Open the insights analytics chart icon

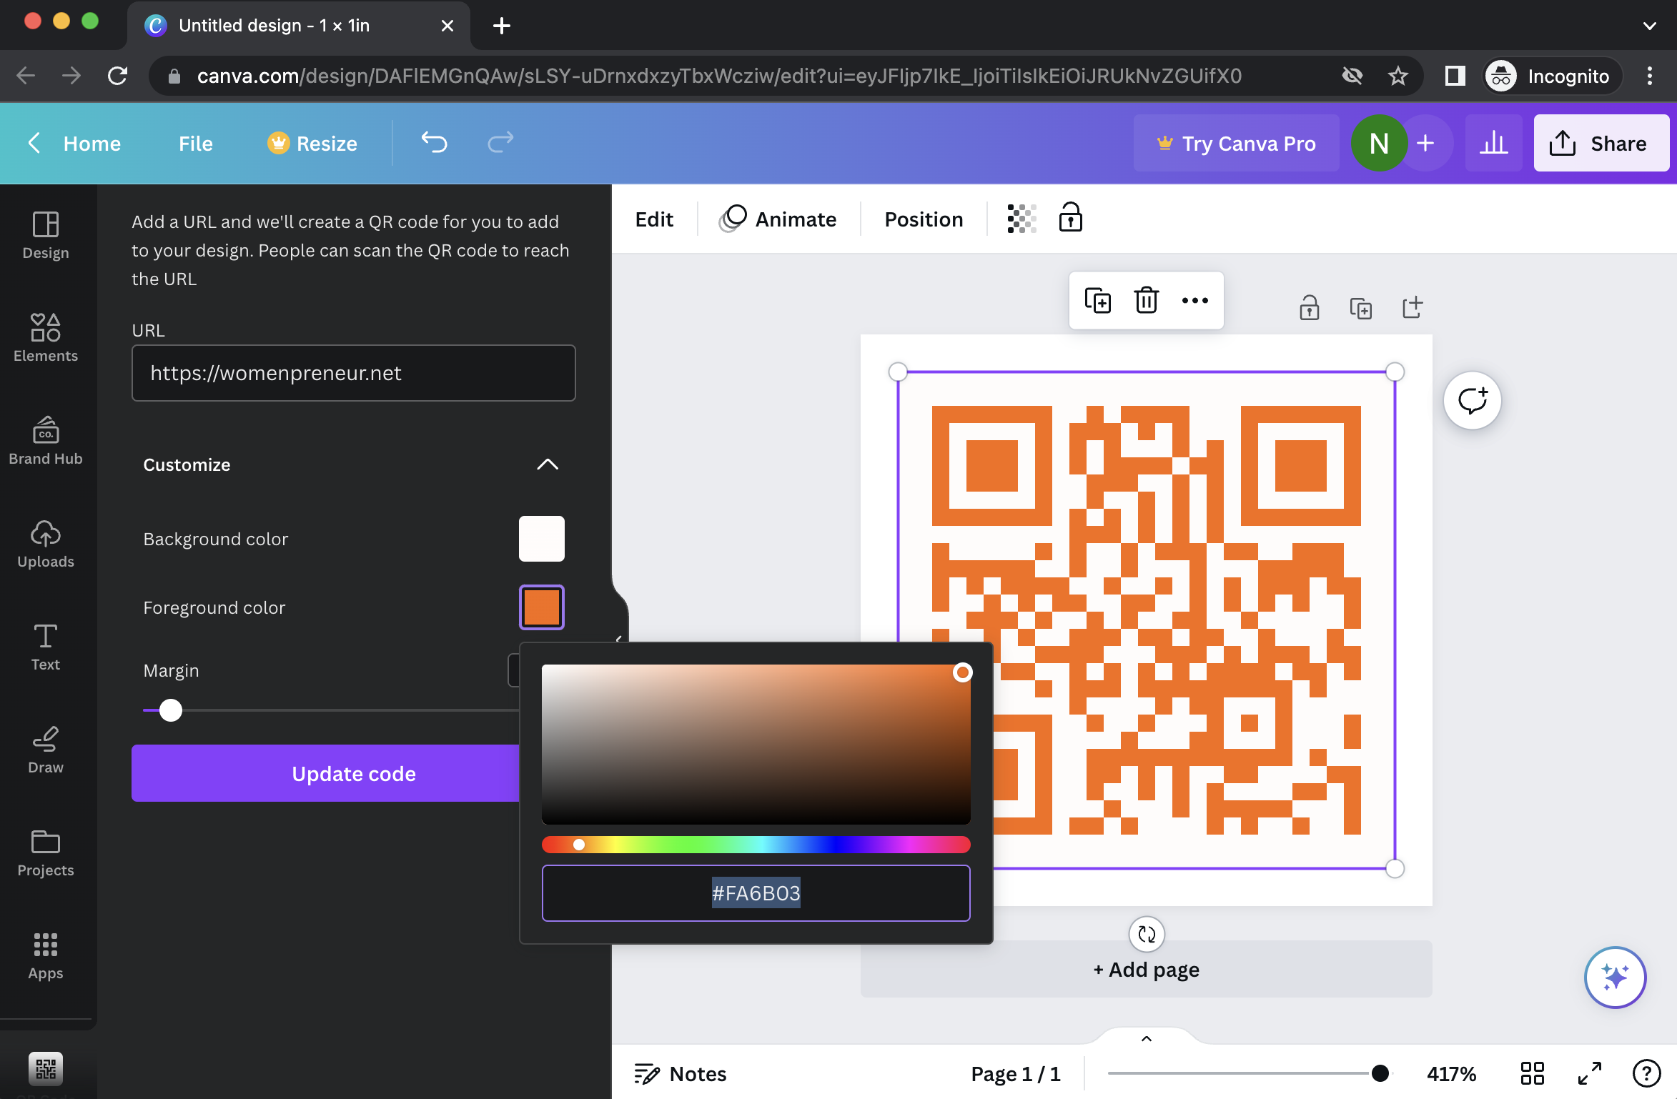click(1493, 143)
